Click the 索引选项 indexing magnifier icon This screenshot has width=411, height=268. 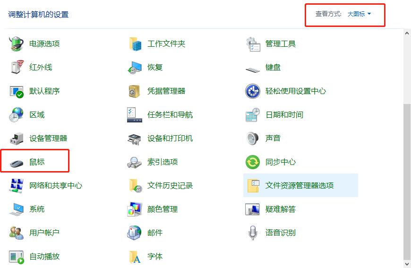(x=135, y=162)
